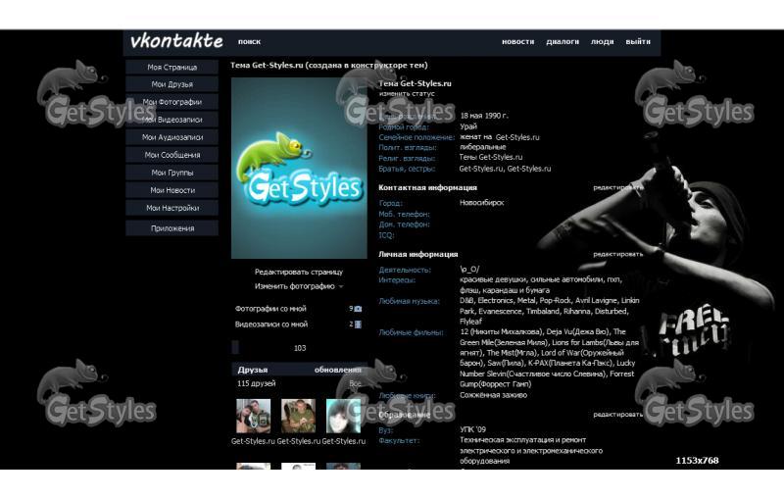Expand the Изменить фотографию dropdown arrow

(341, 287)
